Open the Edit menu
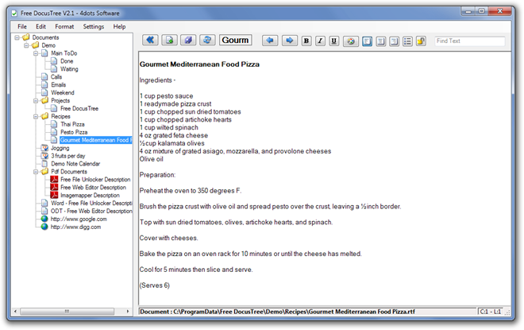The height and width of the screenshot is (330, 524). coord(40,26)
